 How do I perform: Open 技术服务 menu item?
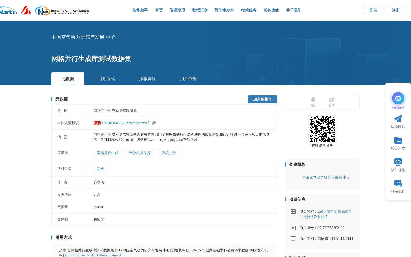click(249, 10)
